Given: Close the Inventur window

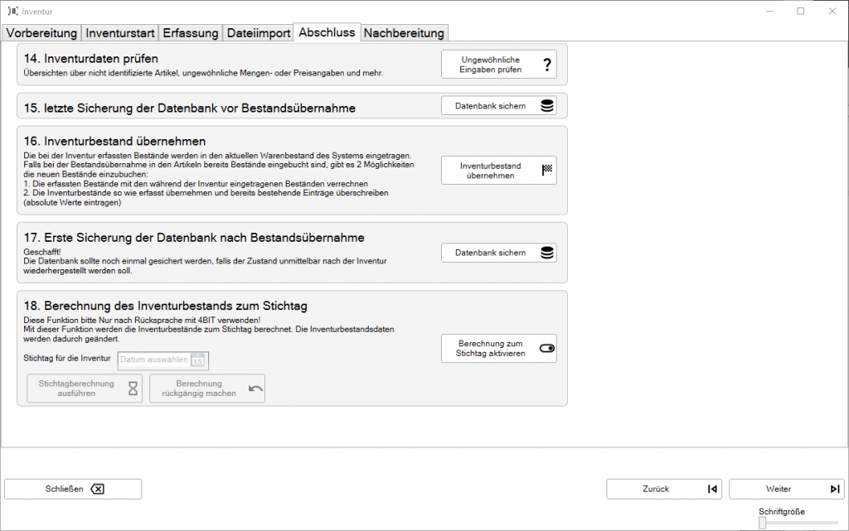Looking at the screenshot, I should point(832,12).
